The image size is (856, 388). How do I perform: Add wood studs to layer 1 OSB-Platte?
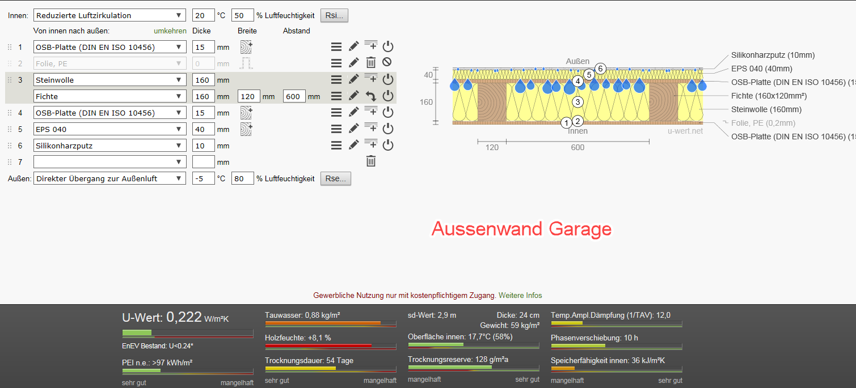(246, 47)
